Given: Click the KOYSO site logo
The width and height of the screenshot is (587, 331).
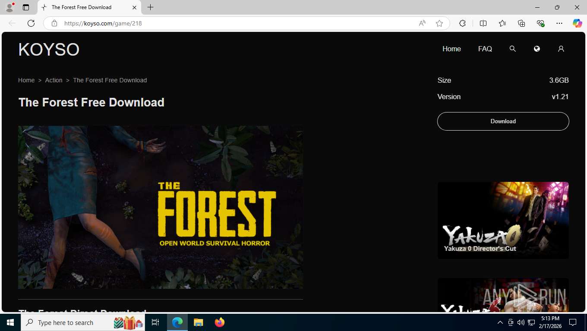Looking at the screenshot, I should coord(49,50).
